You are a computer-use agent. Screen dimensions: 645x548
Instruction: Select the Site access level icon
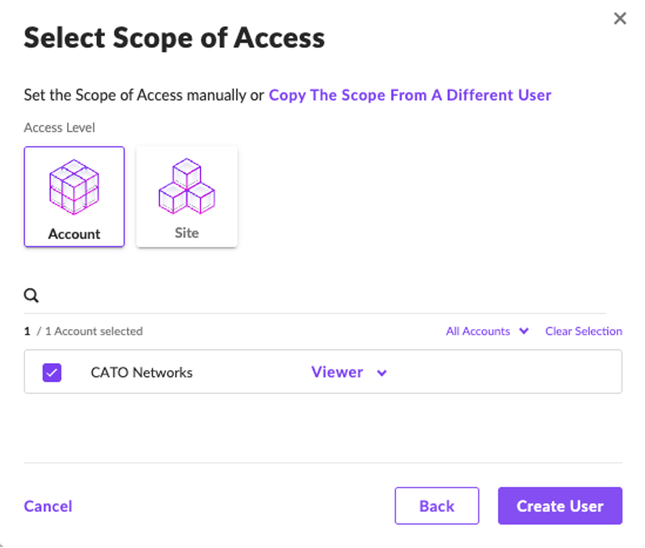point(187,197)
